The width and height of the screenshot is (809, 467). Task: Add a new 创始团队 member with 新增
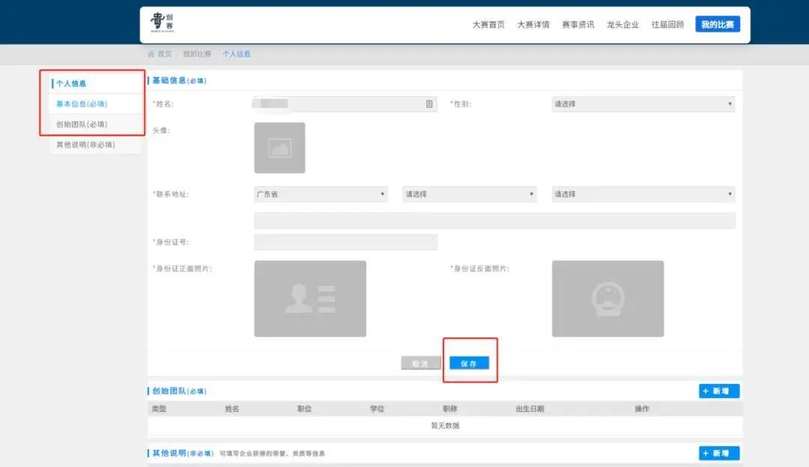point(719,391)
